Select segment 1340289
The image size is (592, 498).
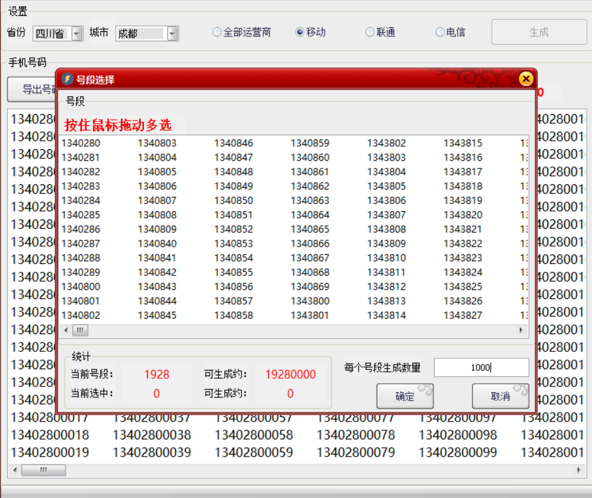[x=81, y=272]
